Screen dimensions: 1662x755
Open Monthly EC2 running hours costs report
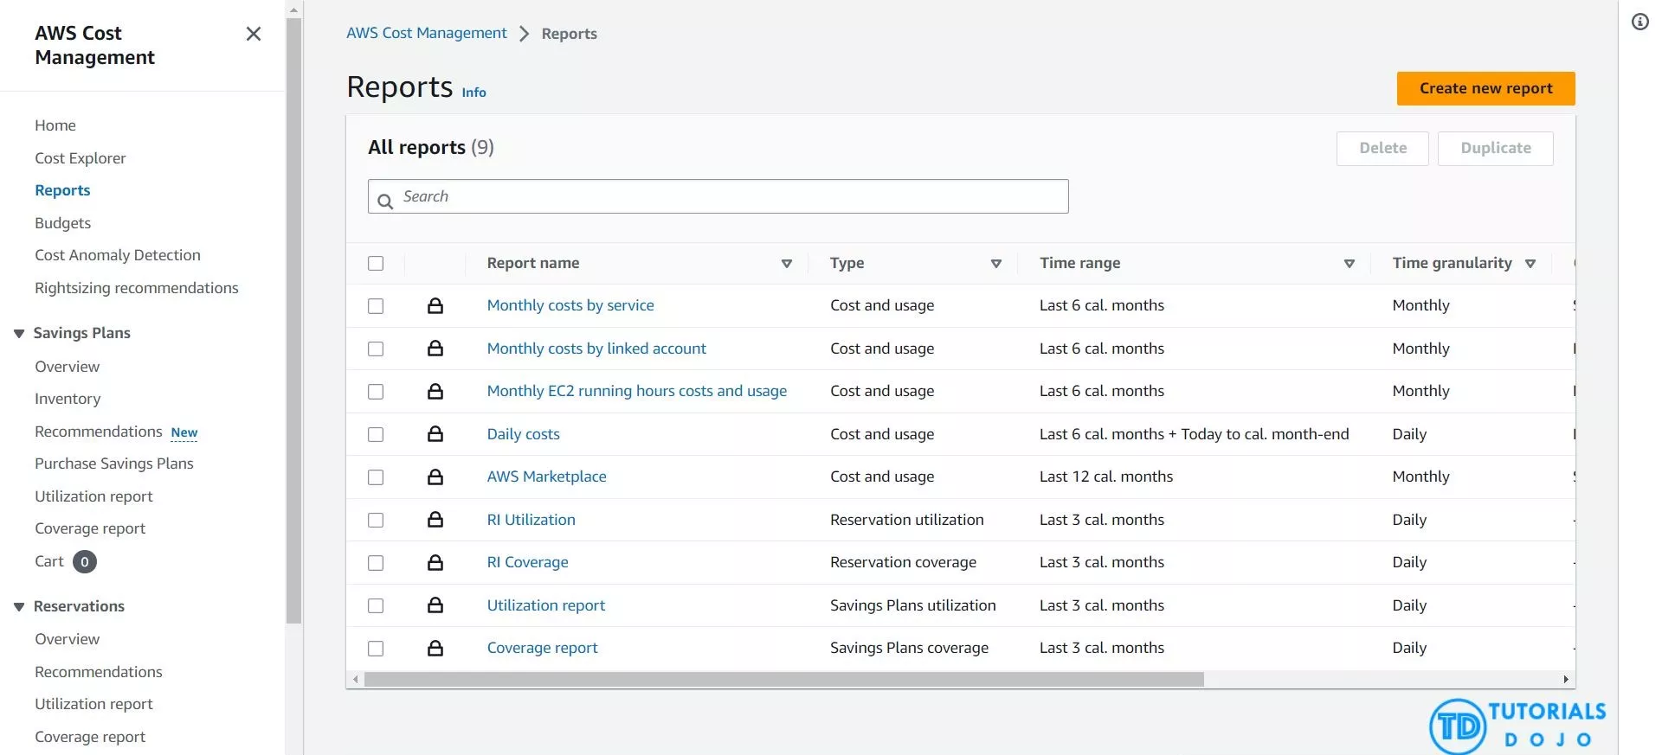pyautogui.click(x=637, y=391)
